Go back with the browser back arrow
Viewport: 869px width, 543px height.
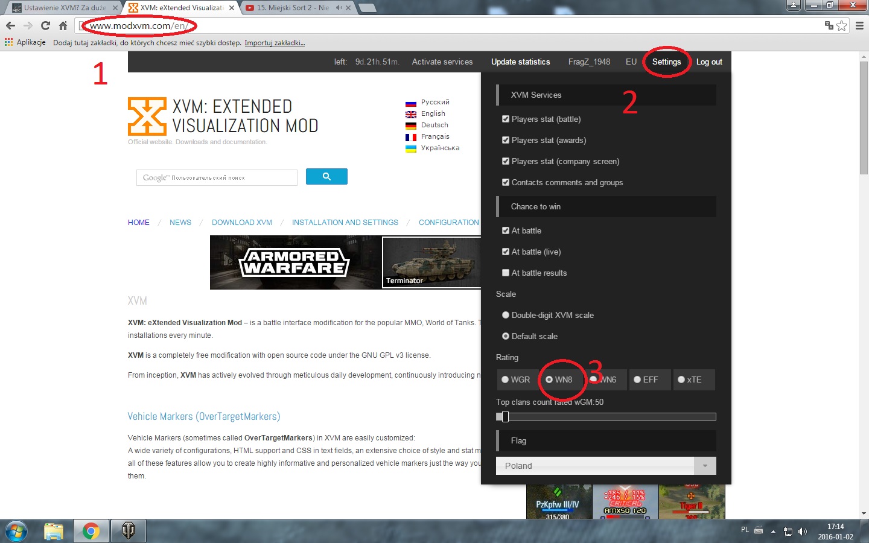[10, 26]
